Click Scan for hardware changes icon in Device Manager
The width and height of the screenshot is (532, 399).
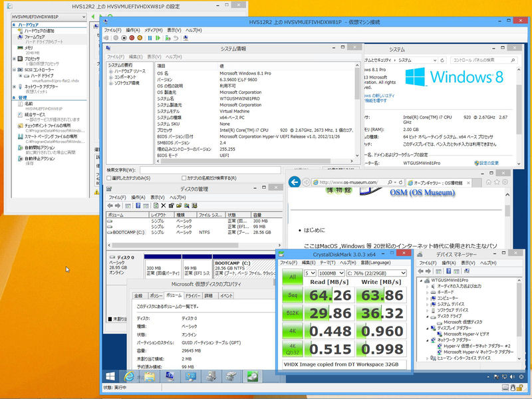click(x=467, y=271)
